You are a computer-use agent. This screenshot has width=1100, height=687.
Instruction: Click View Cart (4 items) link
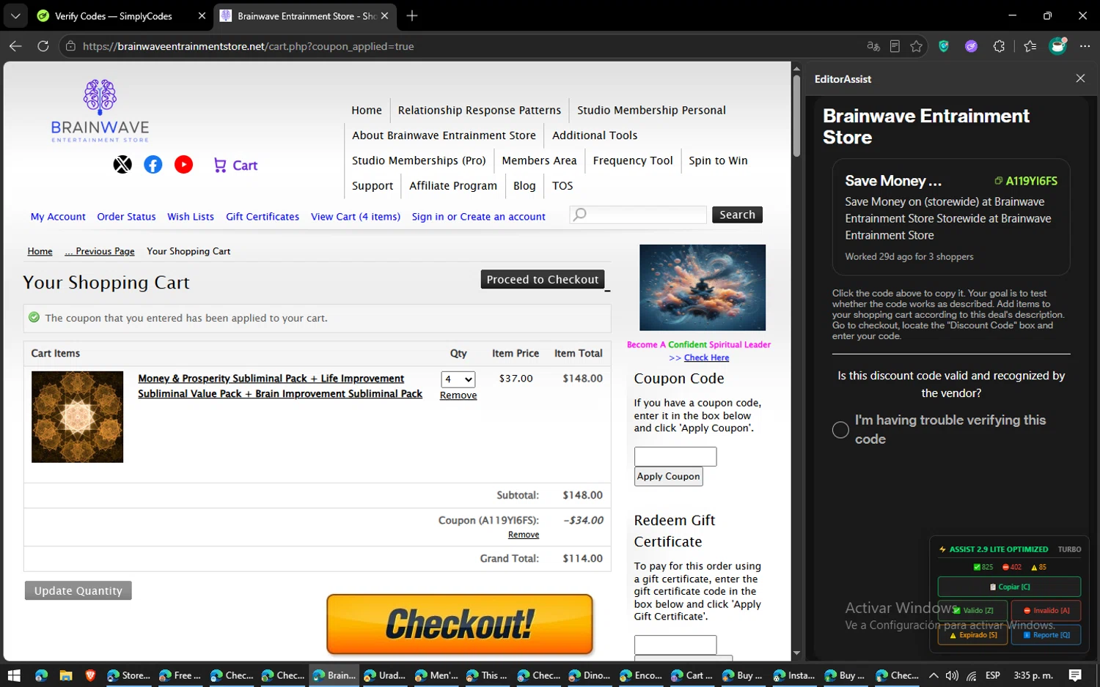click(356, 217)
